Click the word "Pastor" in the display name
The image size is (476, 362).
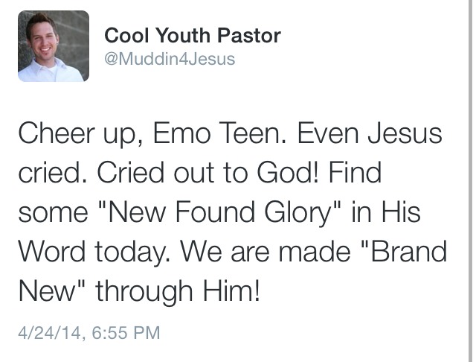click(x=249, y=35)
